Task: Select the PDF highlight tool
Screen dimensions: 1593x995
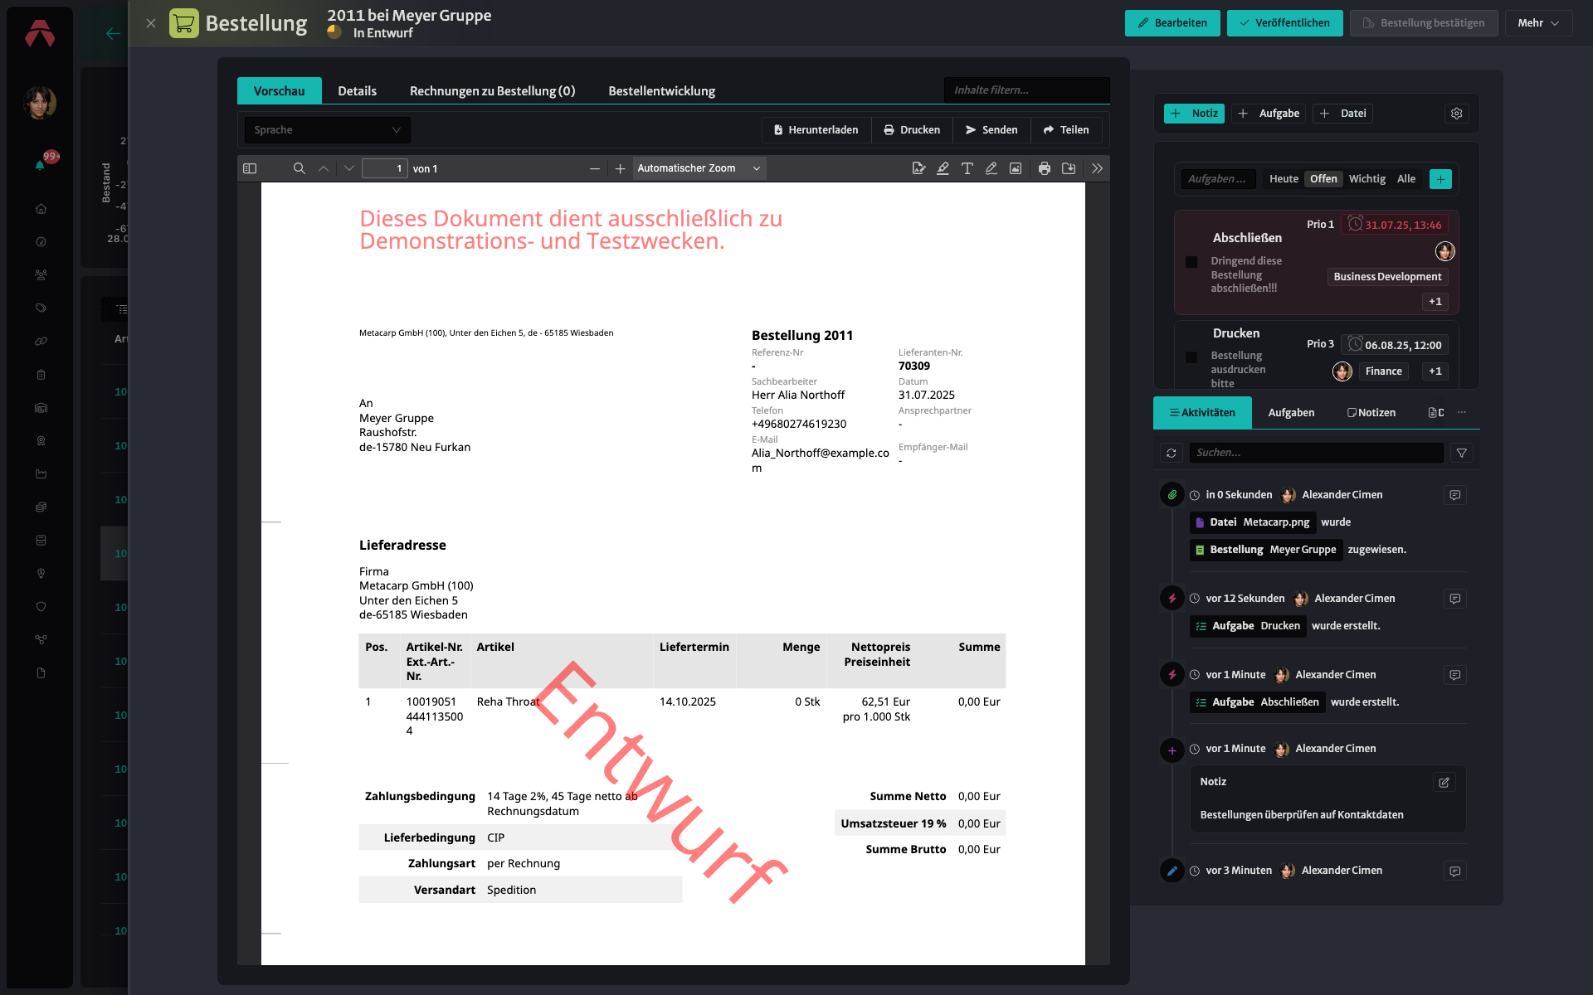Action: [x=943, y=168]
